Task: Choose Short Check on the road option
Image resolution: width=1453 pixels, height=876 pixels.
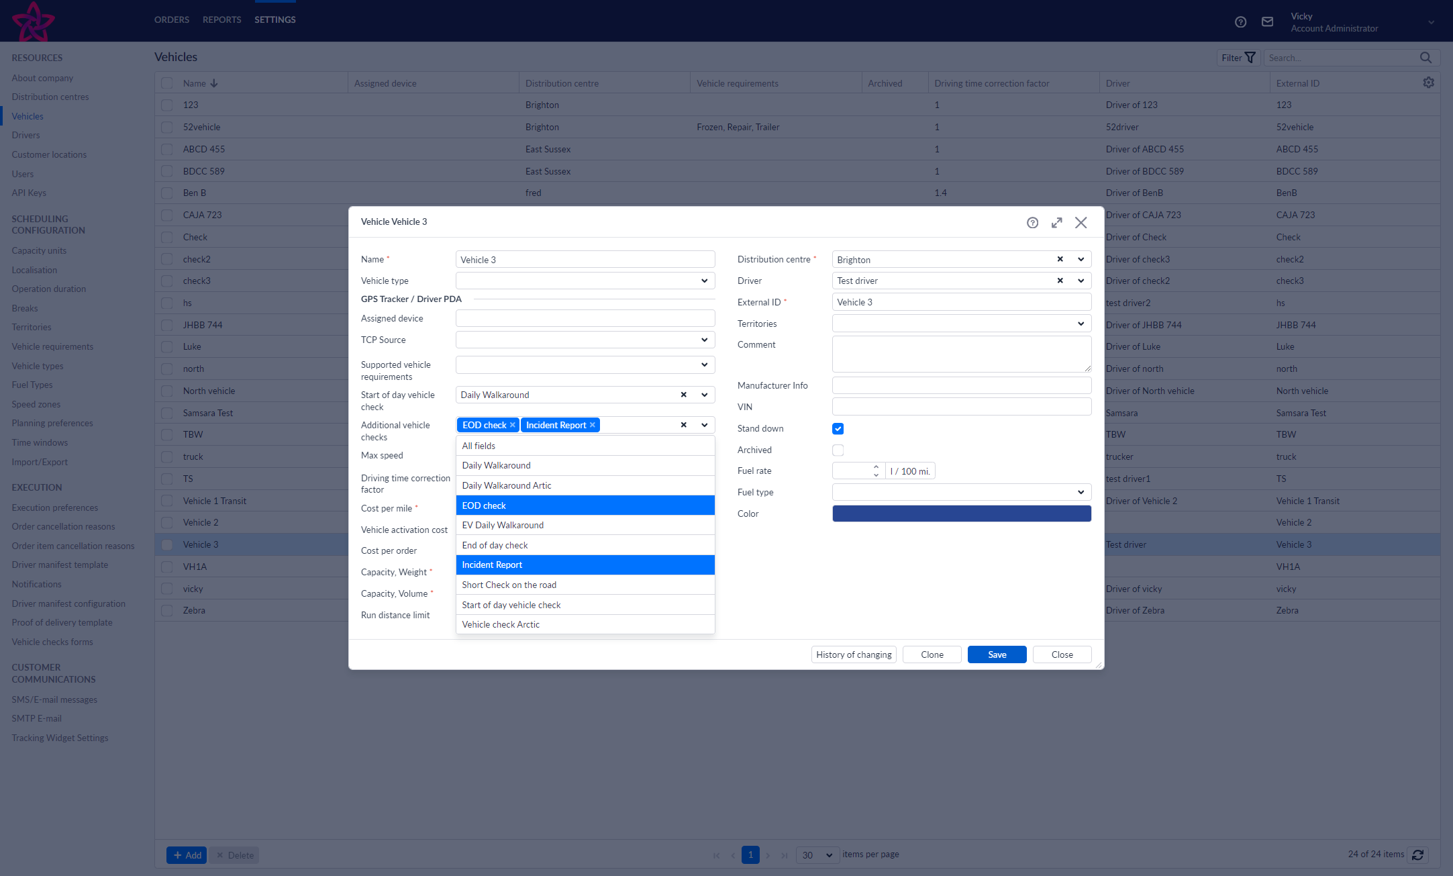Action: [x=585, y=585]
